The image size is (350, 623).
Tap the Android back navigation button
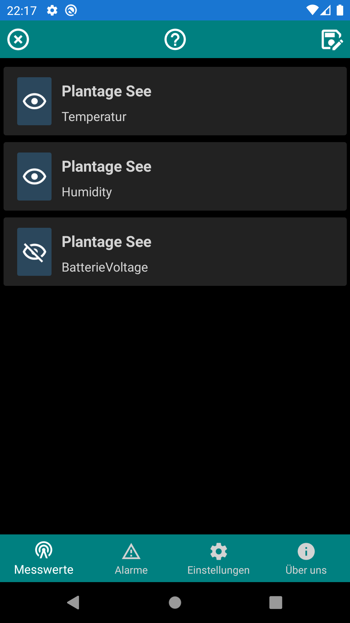(74, 603)
